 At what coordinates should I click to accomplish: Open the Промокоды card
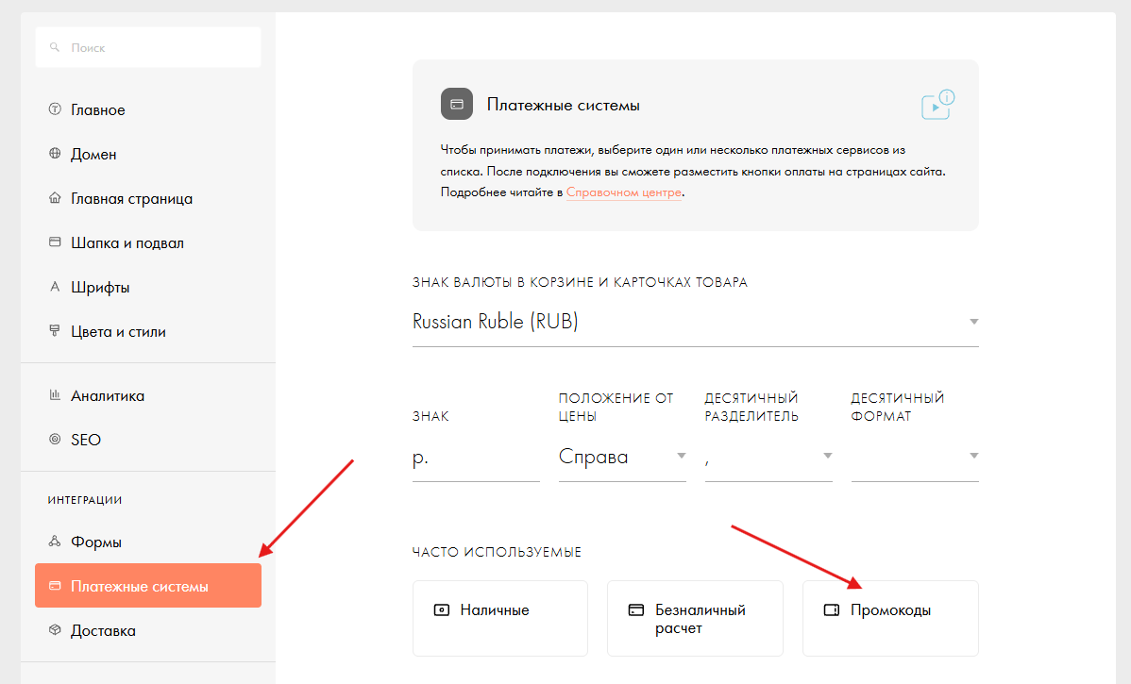[891, 618]
